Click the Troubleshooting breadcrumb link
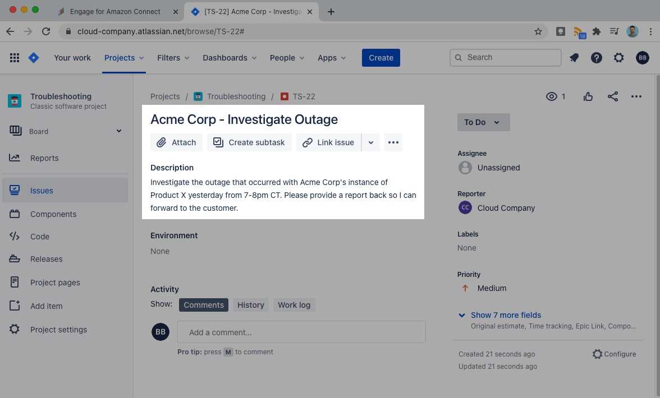The width and height of the screenshot is (660, 398). [236, 96]
